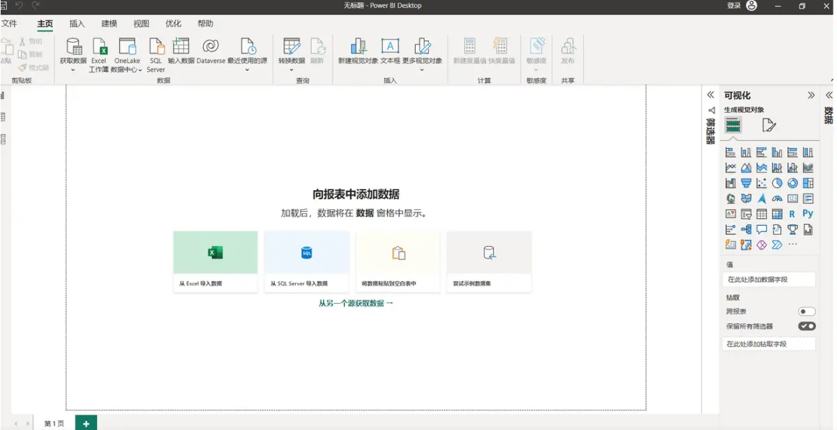837x430 pixels.
Task: Add a line chart visual
Action: click(730, 168)
